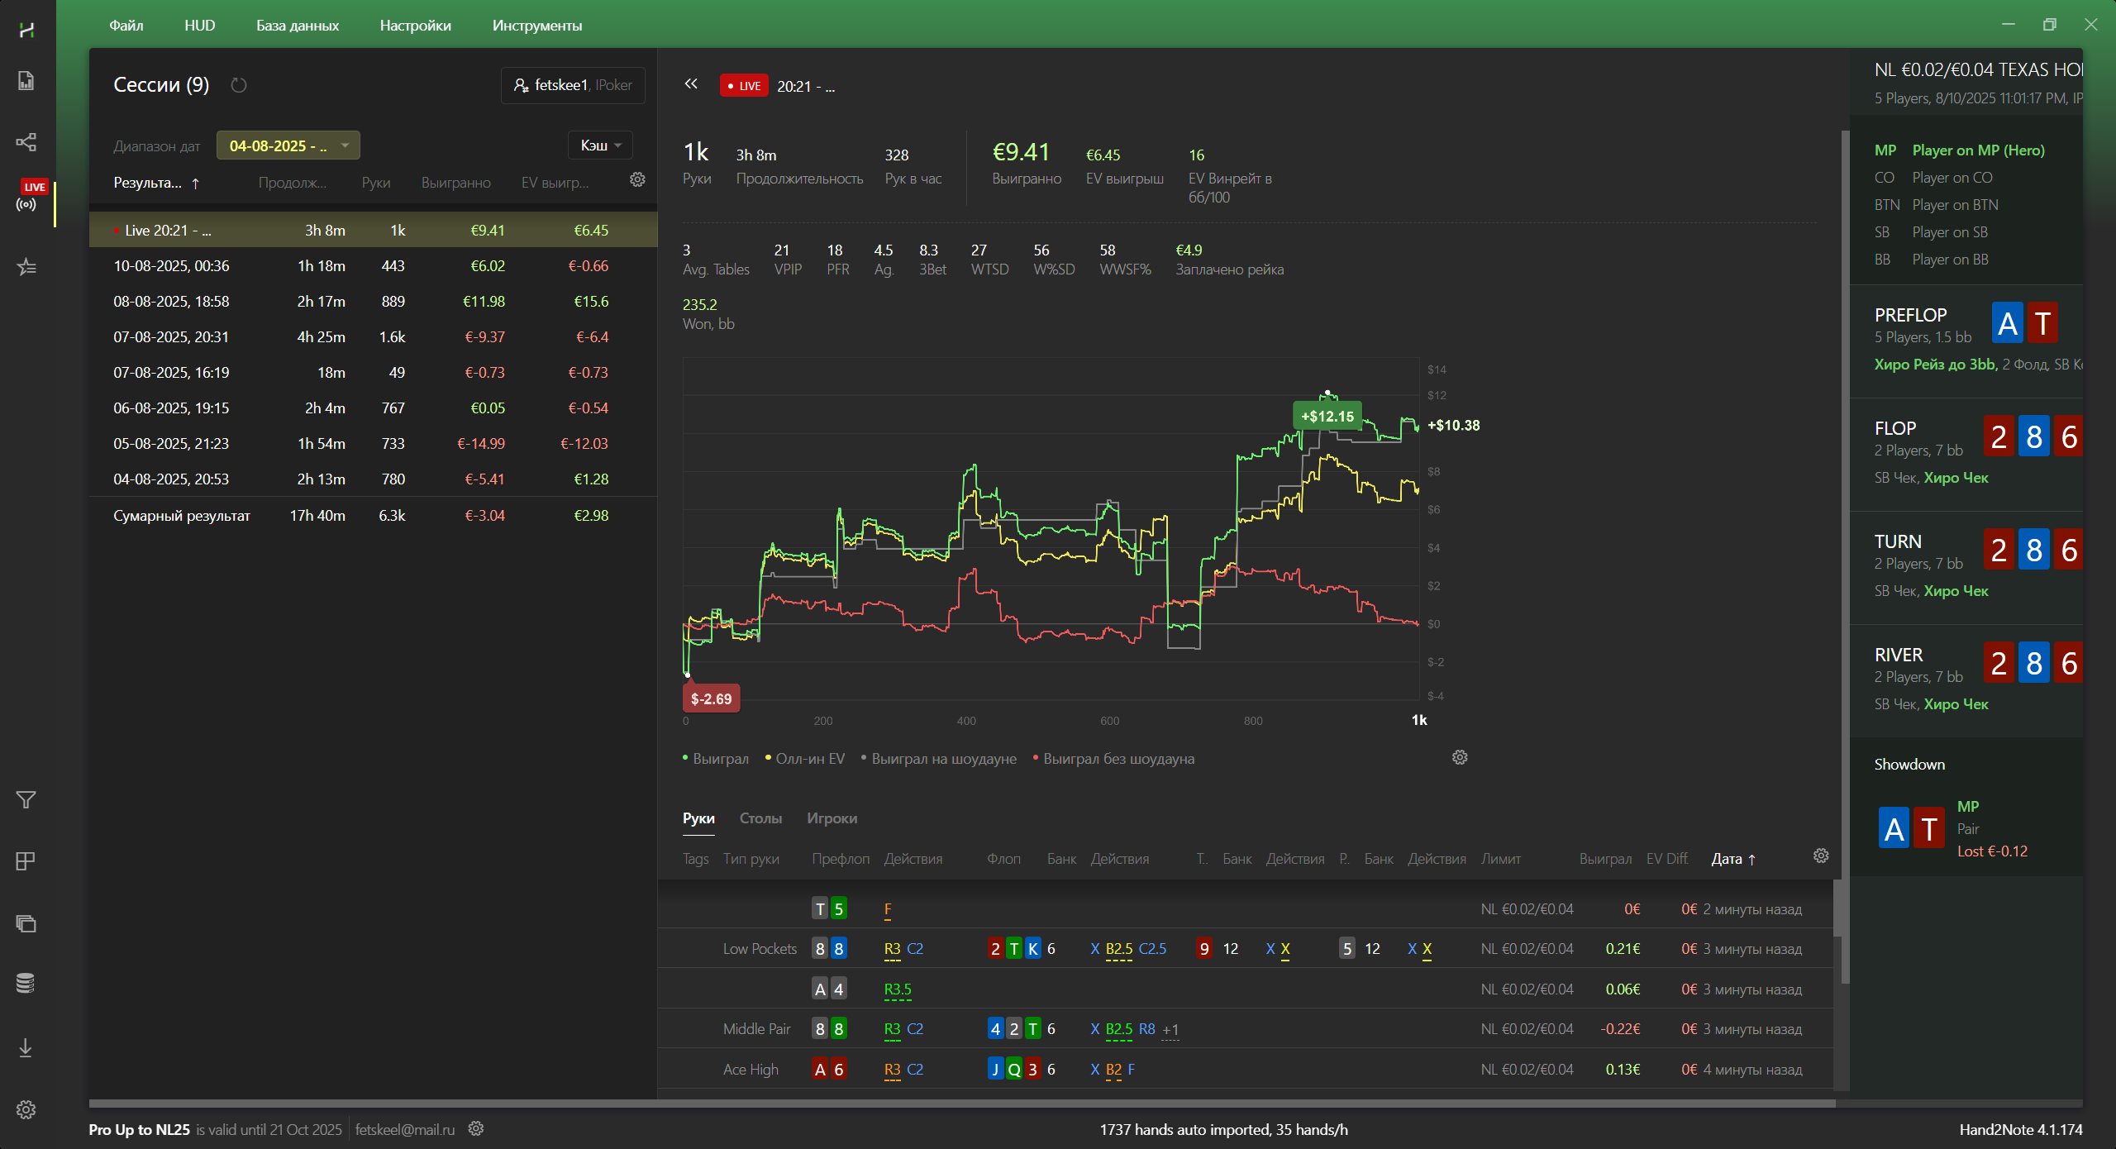The width and height of the screenshot is (2116, 1149).
Task: Collapse session details with double chevron
Action: click(x=691, y=83)
